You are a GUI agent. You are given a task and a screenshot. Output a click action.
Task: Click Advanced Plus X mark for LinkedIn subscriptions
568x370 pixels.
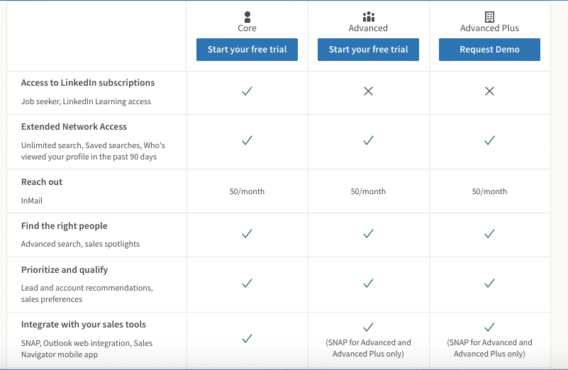489,91
